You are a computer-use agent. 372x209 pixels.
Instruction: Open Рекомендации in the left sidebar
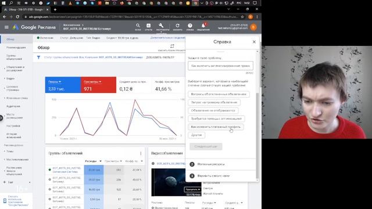[16, 48]
